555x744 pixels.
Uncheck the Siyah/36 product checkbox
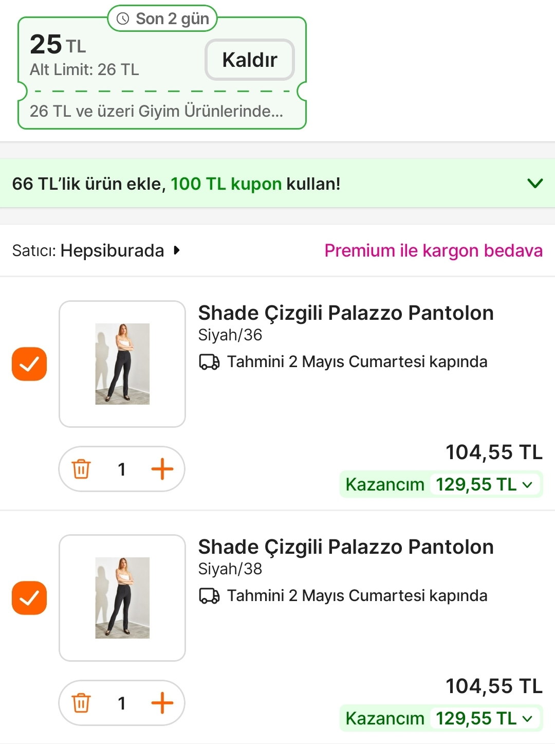click(29, 364)
